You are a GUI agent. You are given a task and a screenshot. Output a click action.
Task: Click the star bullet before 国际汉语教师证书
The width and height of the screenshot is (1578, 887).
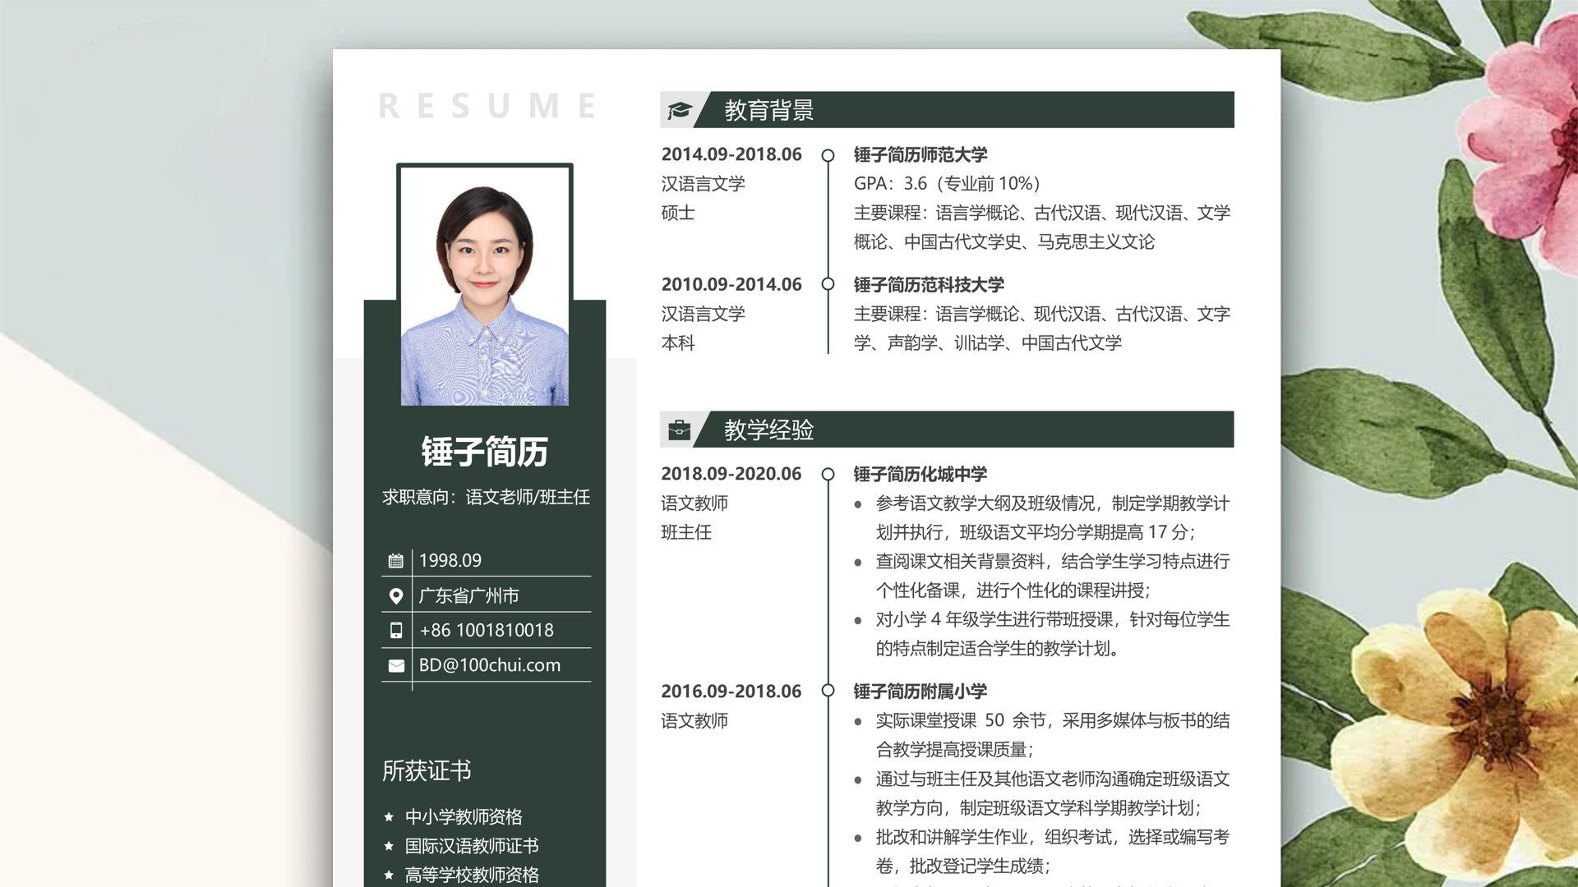tap(389, 845)
